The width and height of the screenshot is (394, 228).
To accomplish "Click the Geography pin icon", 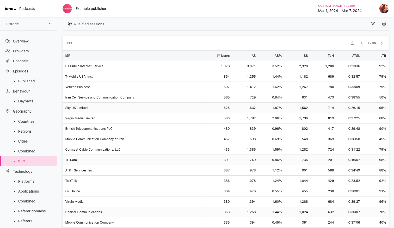I will [x=8, y=111].
